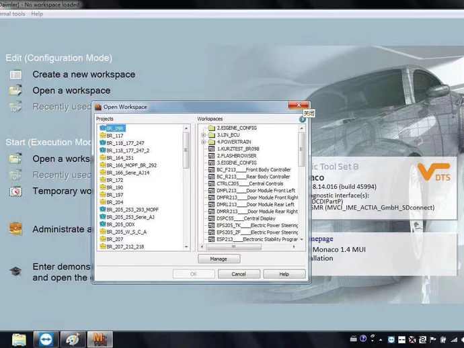464x348 pixels.
Task: Click the Temporary workspace icon
Action: tap(15, 191)
